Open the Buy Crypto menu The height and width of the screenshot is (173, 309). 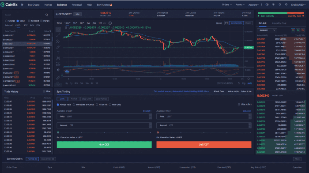34,5
